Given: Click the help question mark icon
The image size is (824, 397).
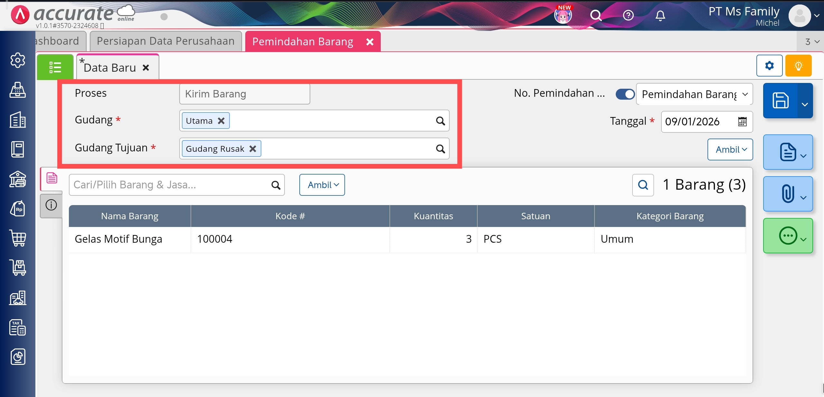Looking at the screenshot, I should click(x=628, y=15).
